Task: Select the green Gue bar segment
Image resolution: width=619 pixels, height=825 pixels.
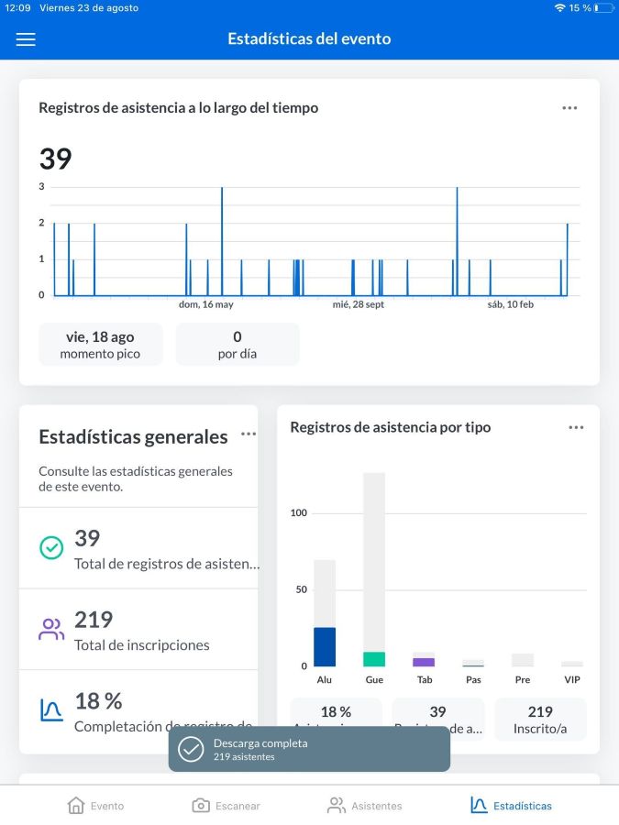Action: pyautogui.click(x=374, y=659)
